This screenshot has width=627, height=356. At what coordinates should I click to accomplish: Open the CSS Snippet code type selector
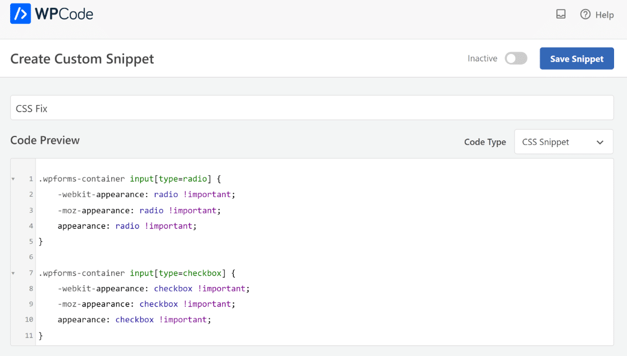click(x=564, y=142)
